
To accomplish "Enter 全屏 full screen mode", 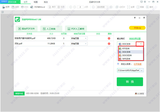I will [x=131, y=7].
